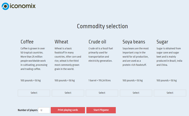The width and height of the screenshot is (189, 116).
Task: Click the Wheat heading
Action: (x=61, y=42)
